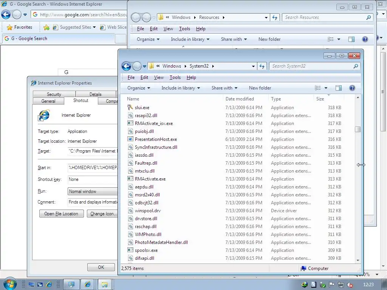Toggle the preview pane in System32 window
The height and width of the screenshot is (290, 387).
tap(339, 88)
